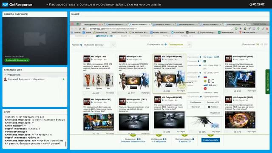Click the camera placeholder icon in the video panel
Image resolution: width=272 pixels, height=153 pixels.
(35, 39)
